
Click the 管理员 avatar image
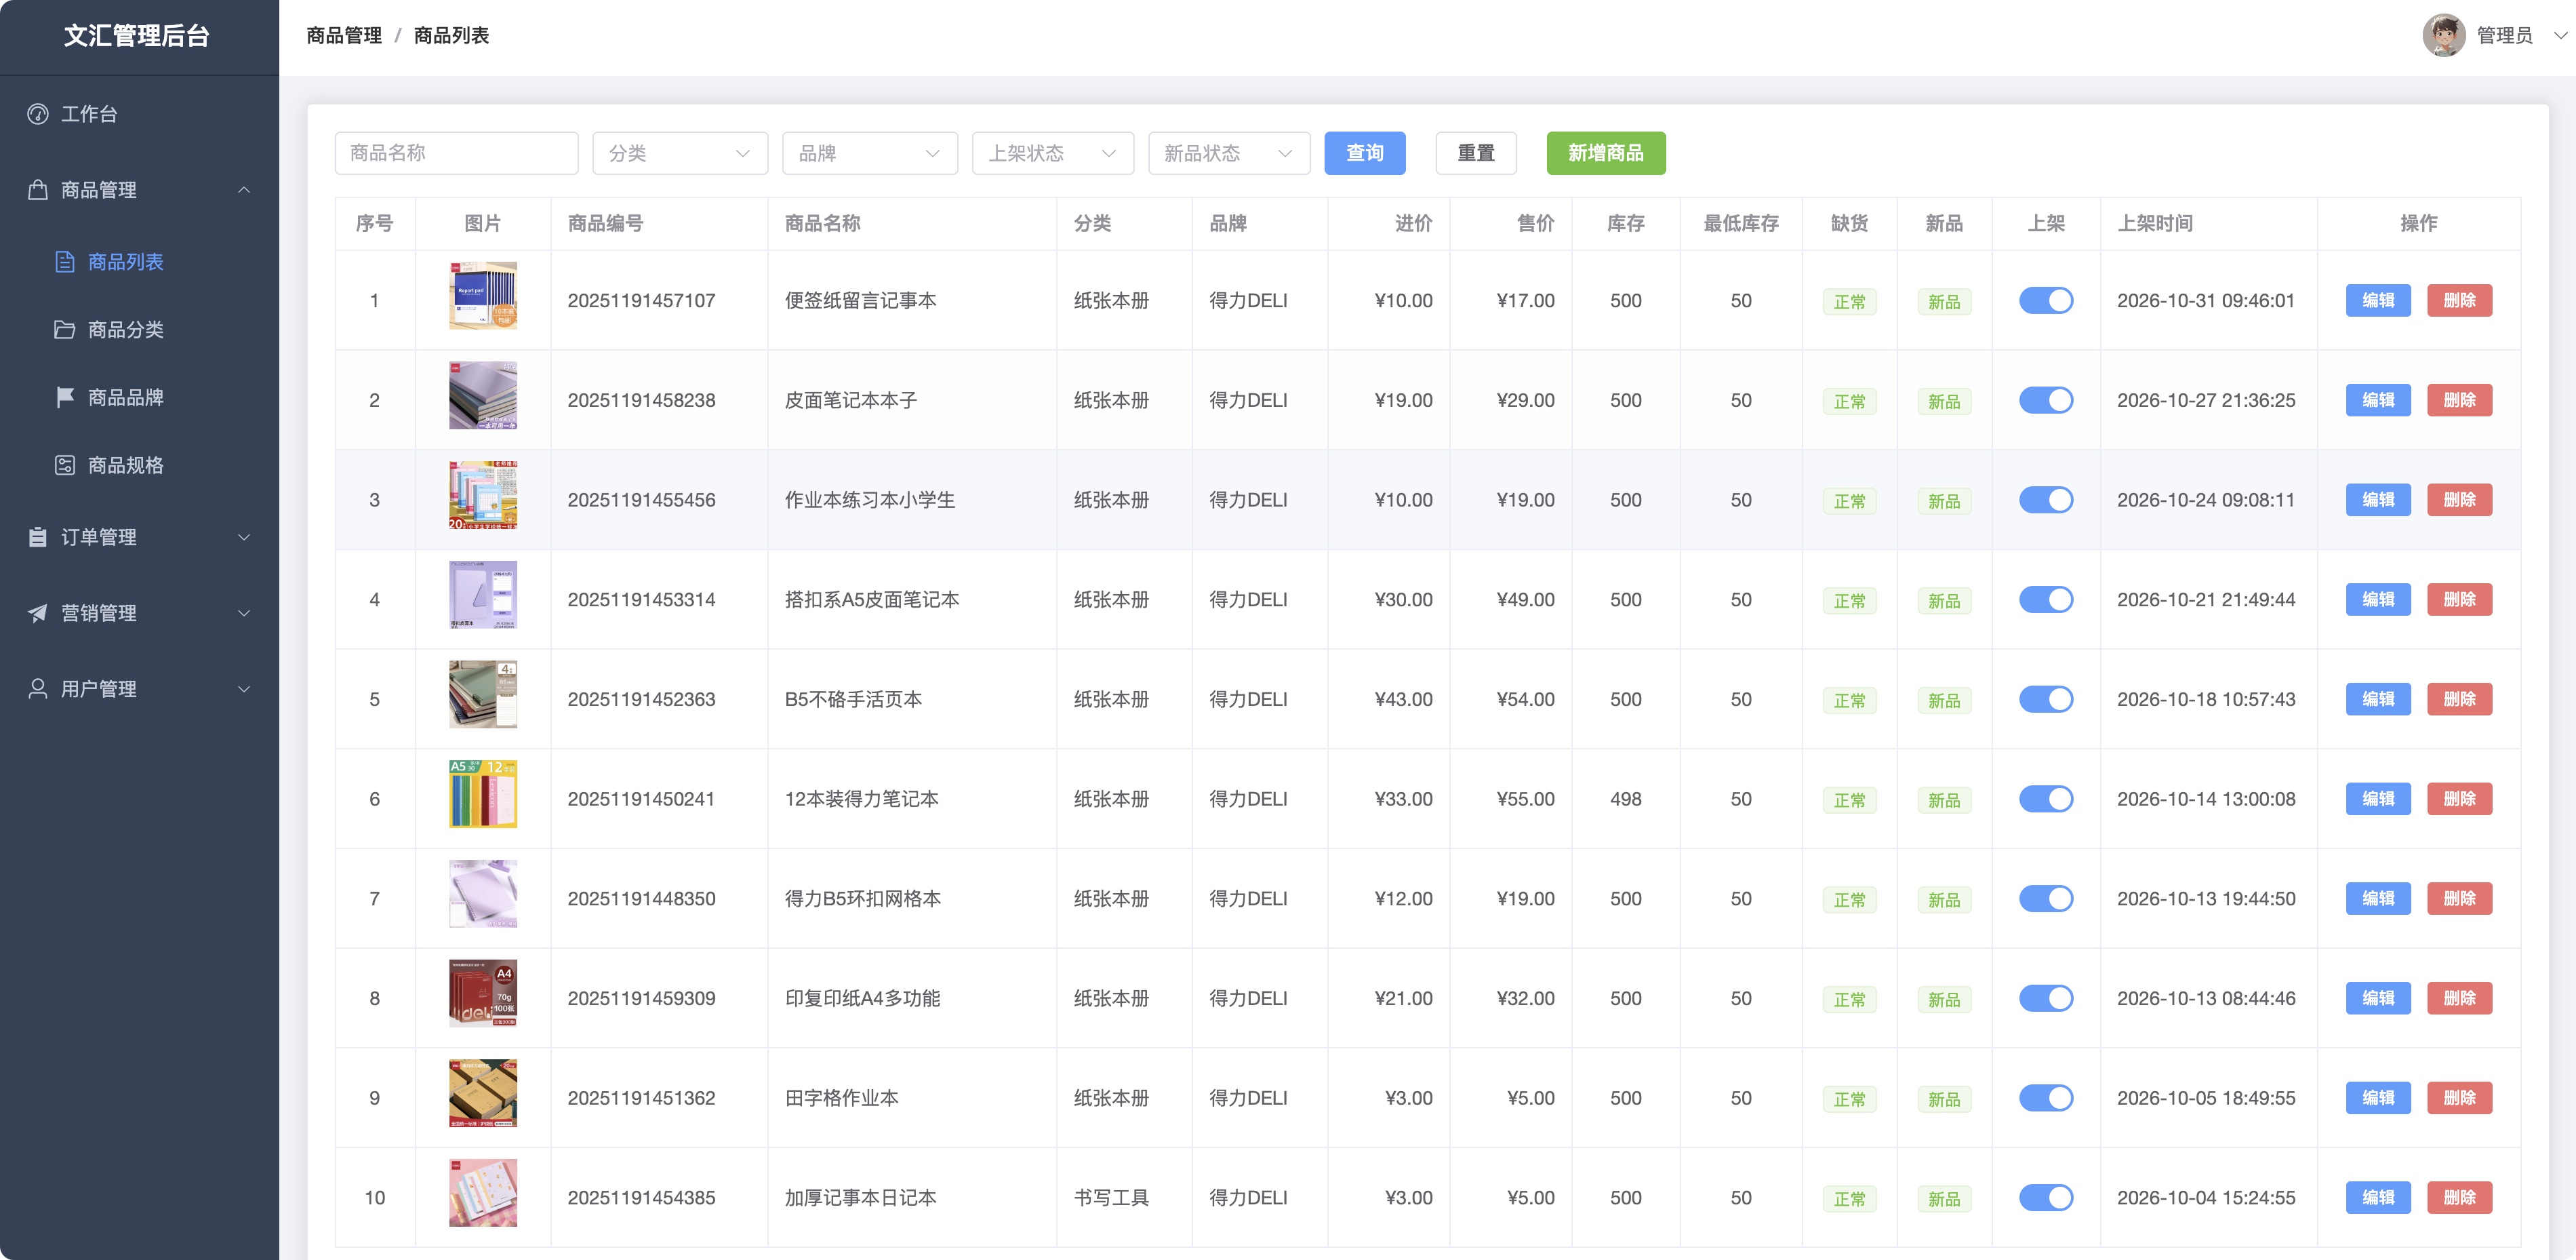click(2443, 36)
